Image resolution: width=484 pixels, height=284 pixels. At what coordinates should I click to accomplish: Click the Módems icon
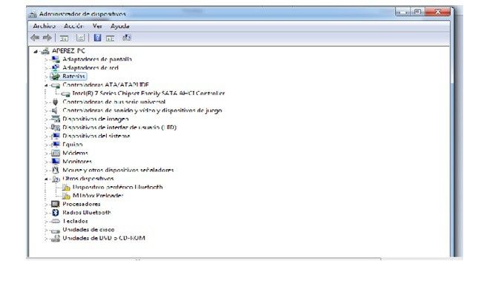[x=56, y=153]
